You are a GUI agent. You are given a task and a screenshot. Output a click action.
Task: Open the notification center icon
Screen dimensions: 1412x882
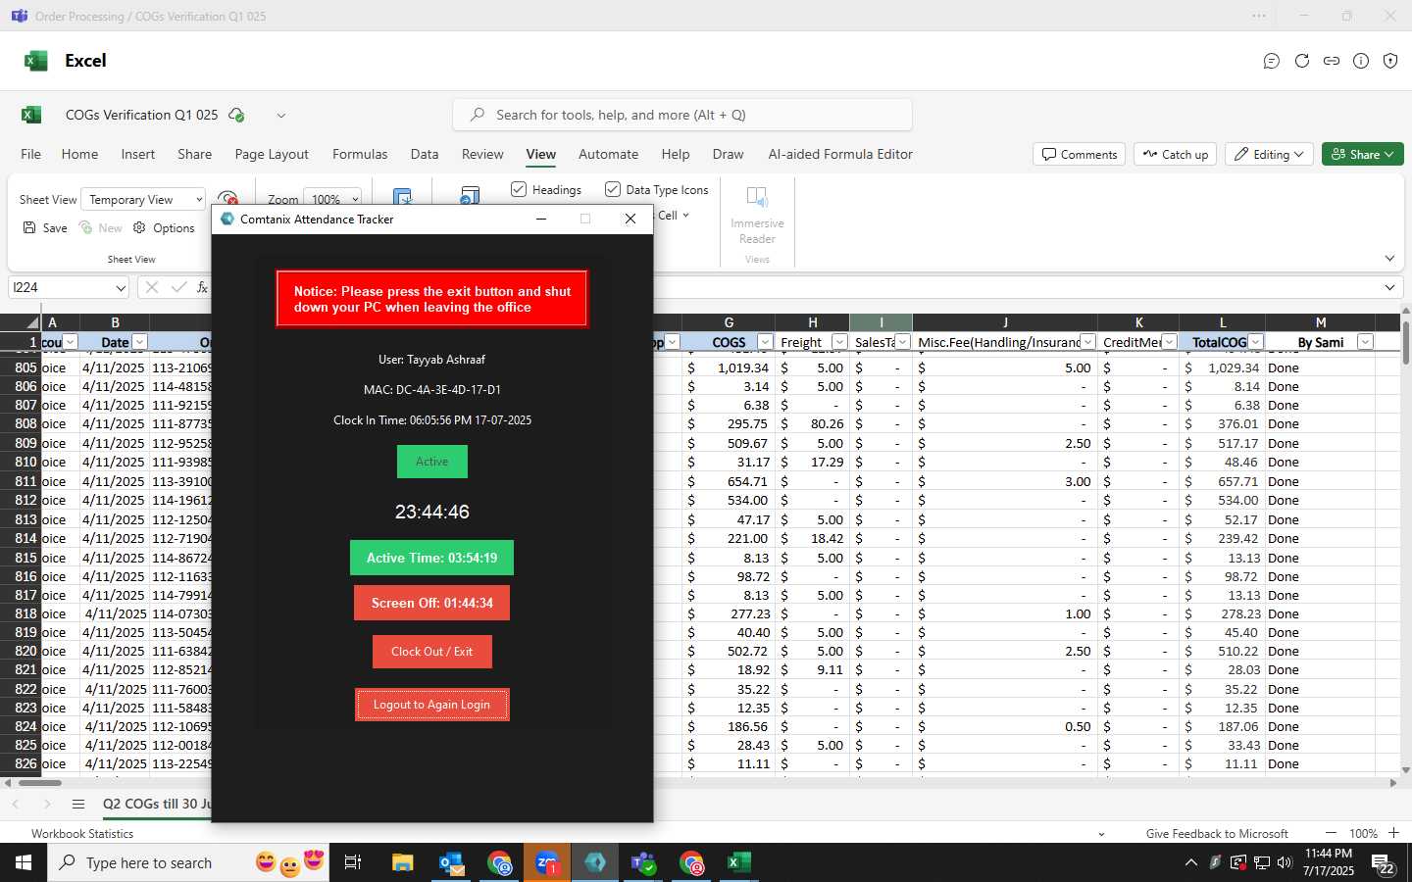1383,863
